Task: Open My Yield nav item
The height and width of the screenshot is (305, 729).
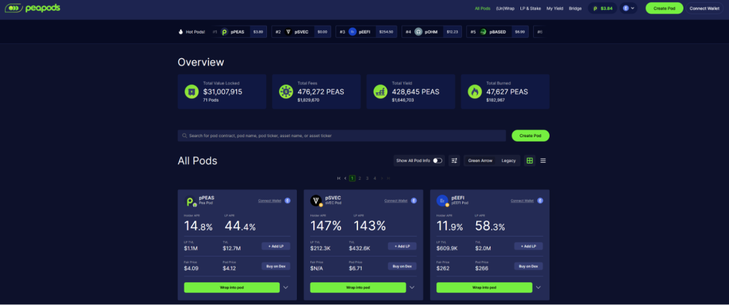Action: pyautogui.click(x=555, y=9)
